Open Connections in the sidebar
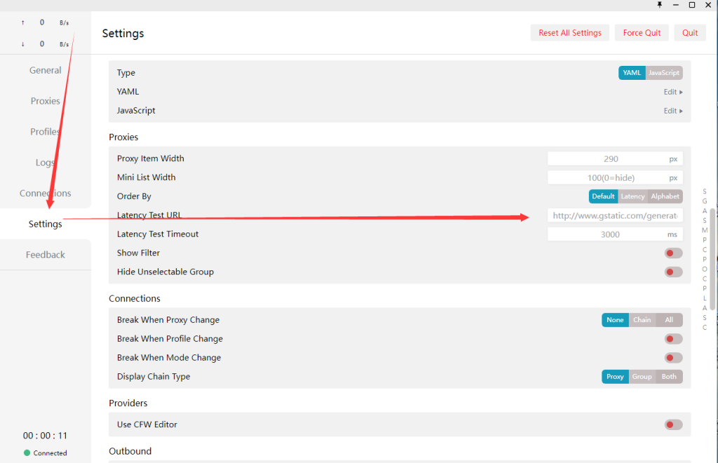The width and height of the screenshot is (718, 463). (46, 193)
